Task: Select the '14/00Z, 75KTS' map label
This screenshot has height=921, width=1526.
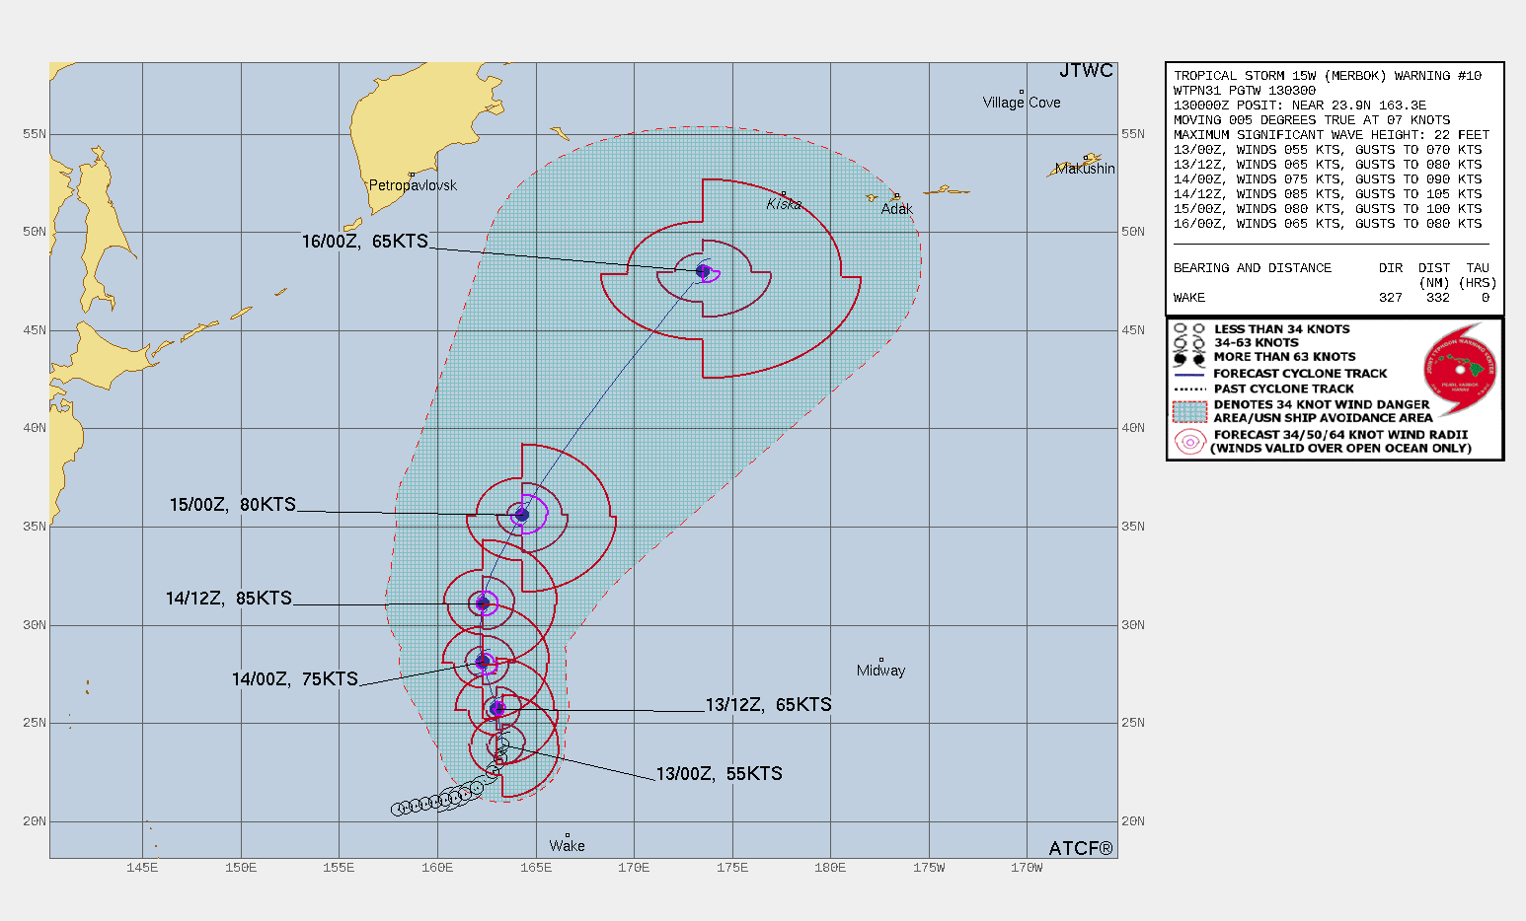Action: point(295,679)
